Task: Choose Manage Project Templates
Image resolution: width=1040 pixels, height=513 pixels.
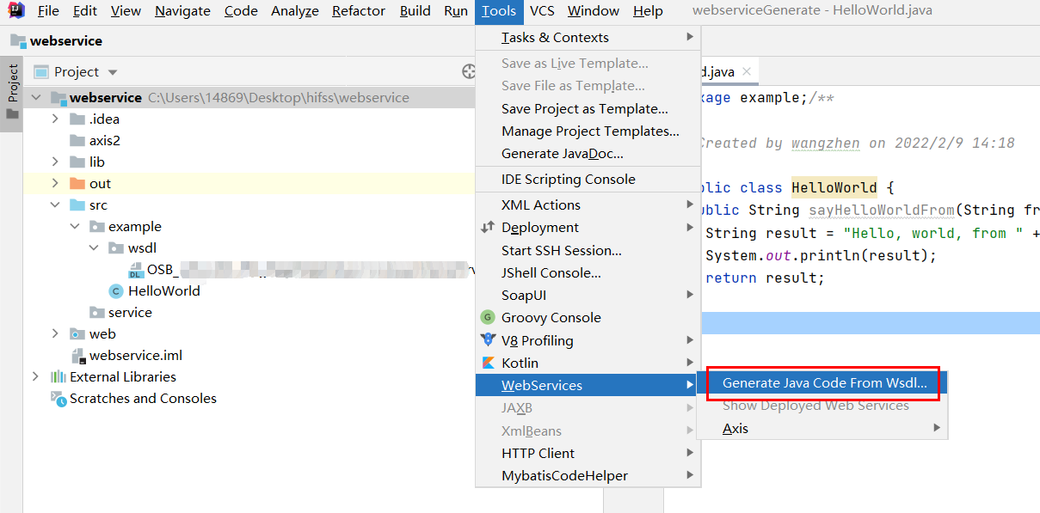Action: [588, 131]
